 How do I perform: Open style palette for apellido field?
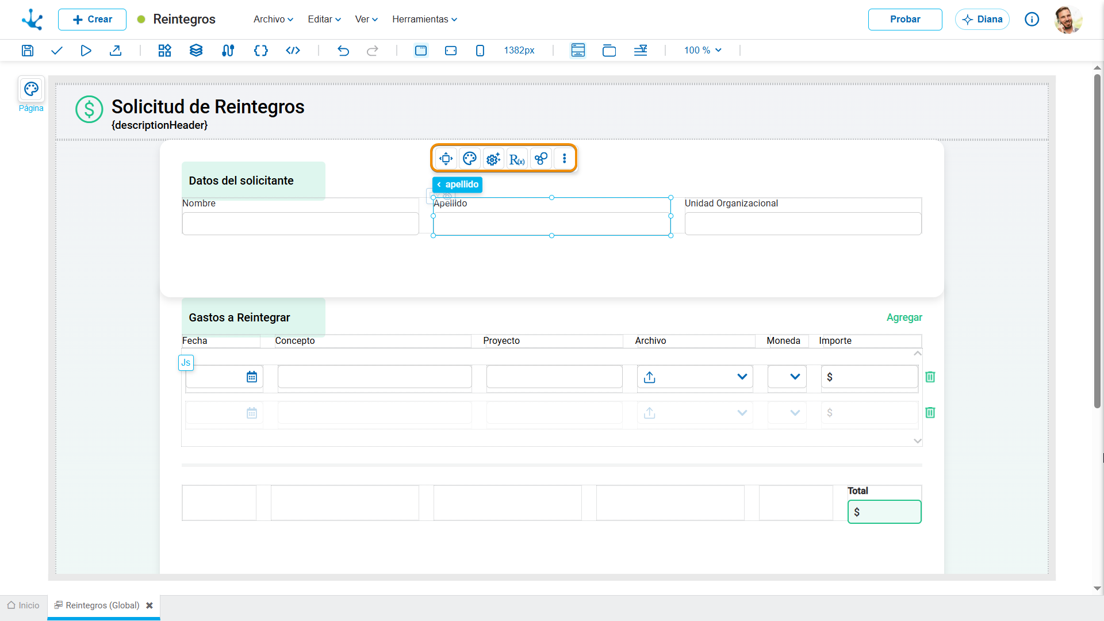point(470,159)
